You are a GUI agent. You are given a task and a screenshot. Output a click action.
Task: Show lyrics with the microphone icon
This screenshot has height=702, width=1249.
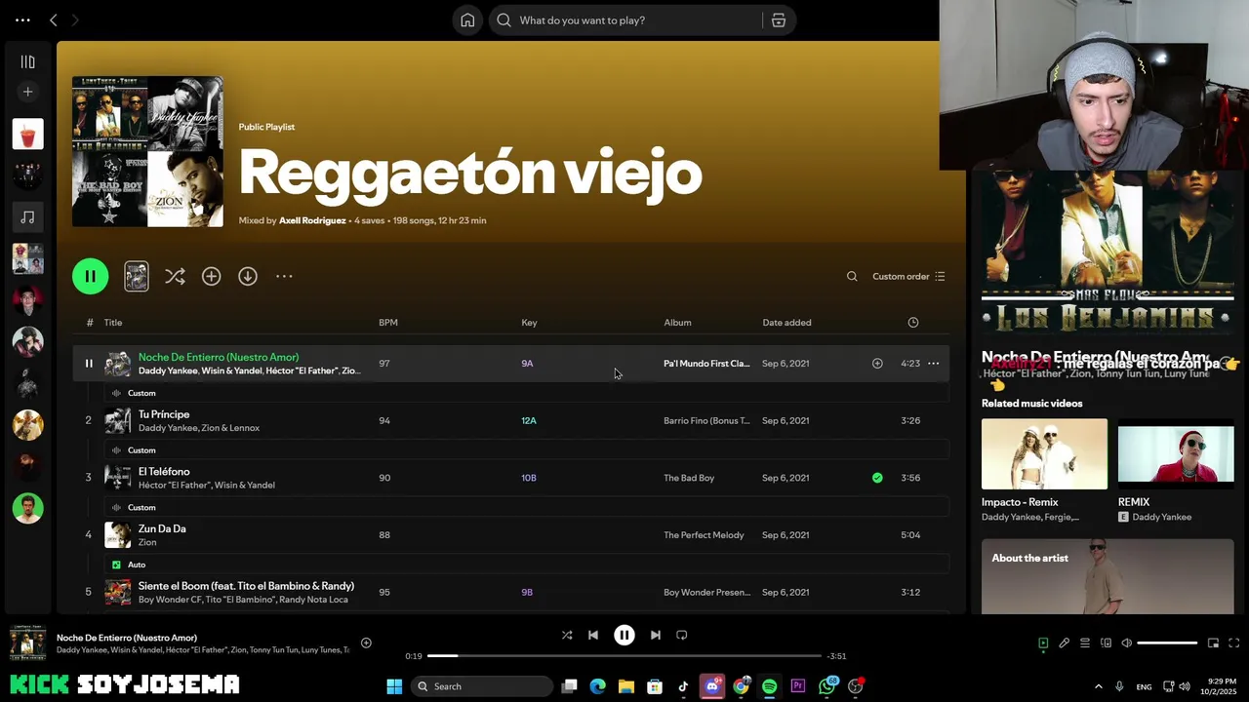(1065, 643)
